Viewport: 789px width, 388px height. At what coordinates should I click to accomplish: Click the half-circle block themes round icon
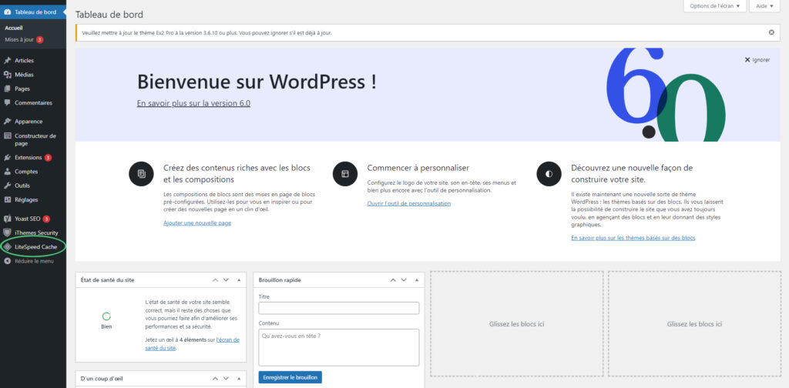click(549, 174)
